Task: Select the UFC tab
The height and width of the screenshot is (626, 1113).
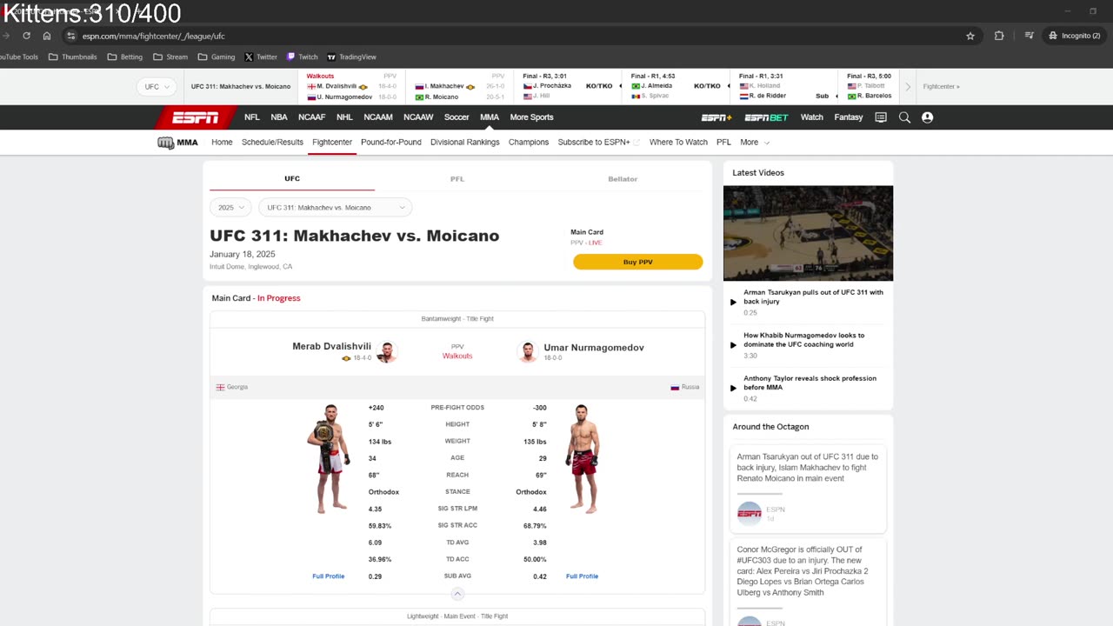Action: point(292,179)
